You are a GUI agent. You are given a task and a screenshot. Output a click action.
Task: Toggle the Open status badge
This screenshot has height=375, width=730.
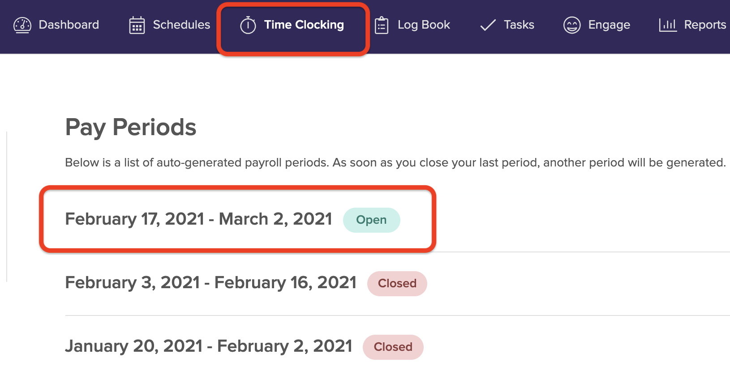tap(371, 220)
